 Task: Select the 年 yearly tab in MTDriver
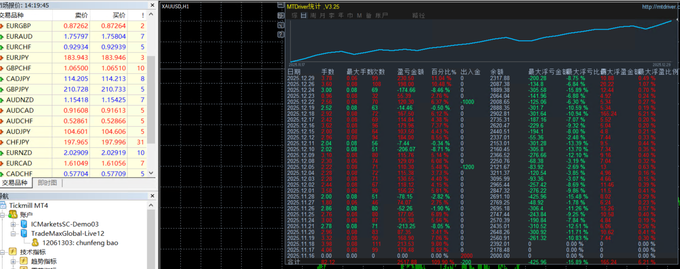341,16
